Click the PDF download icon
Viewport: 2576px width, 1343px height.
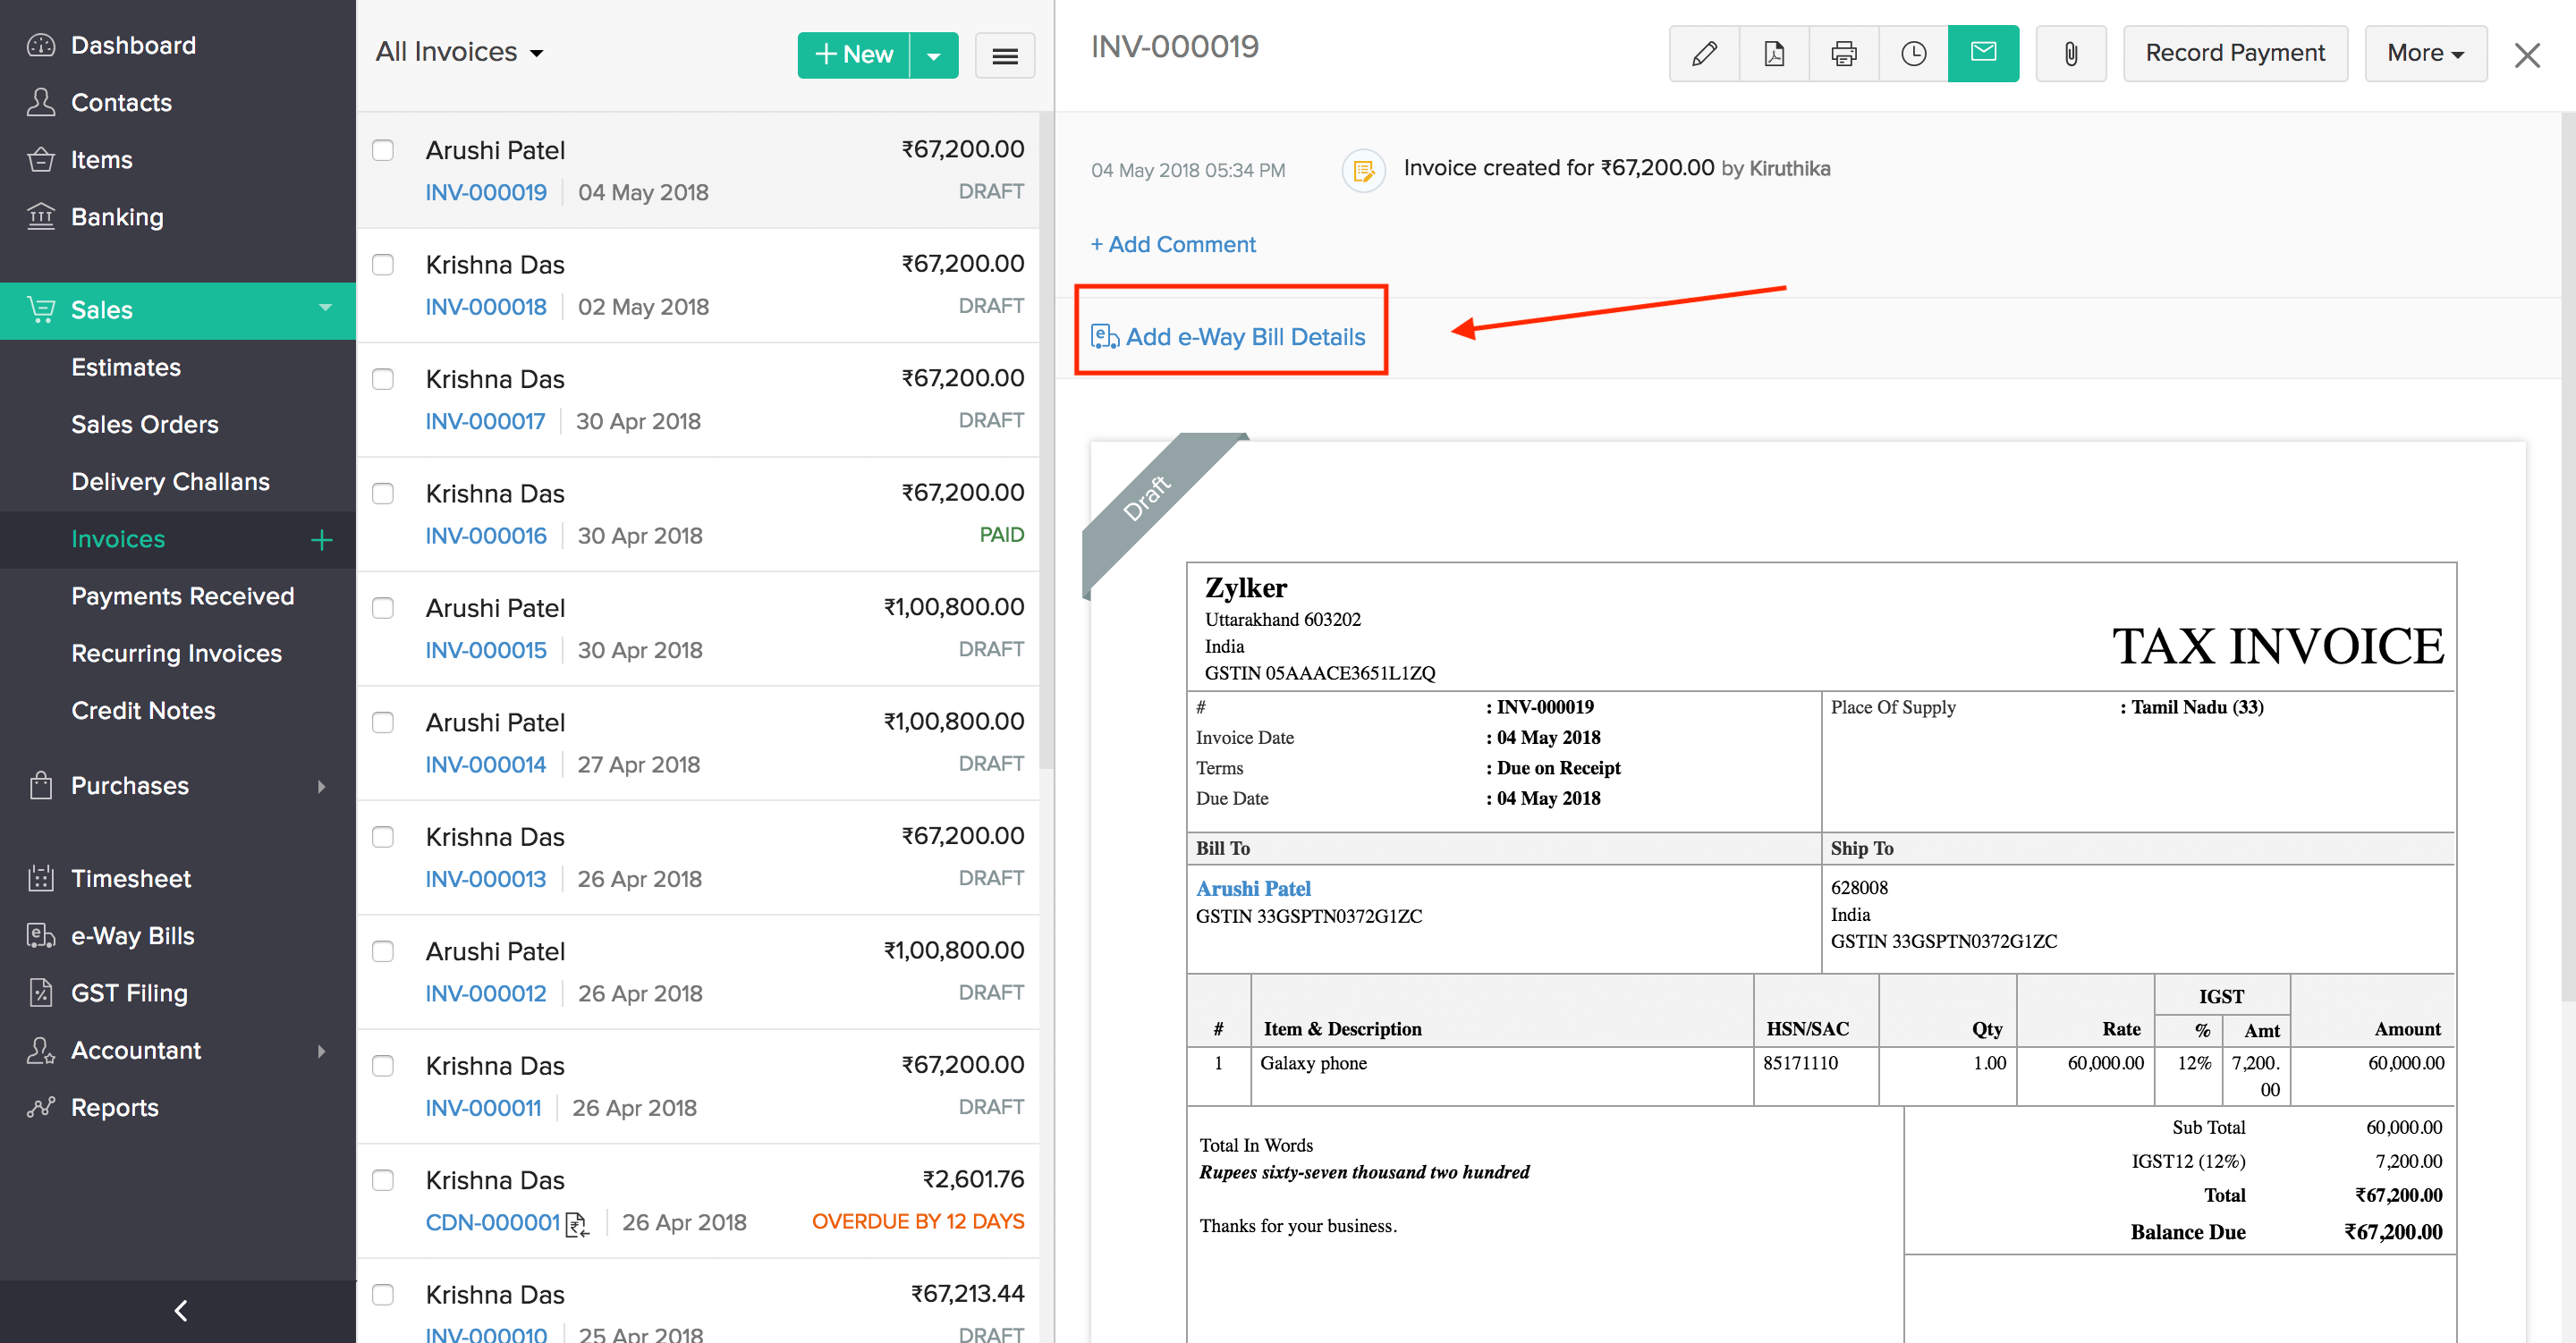(x=1774, y=54)
